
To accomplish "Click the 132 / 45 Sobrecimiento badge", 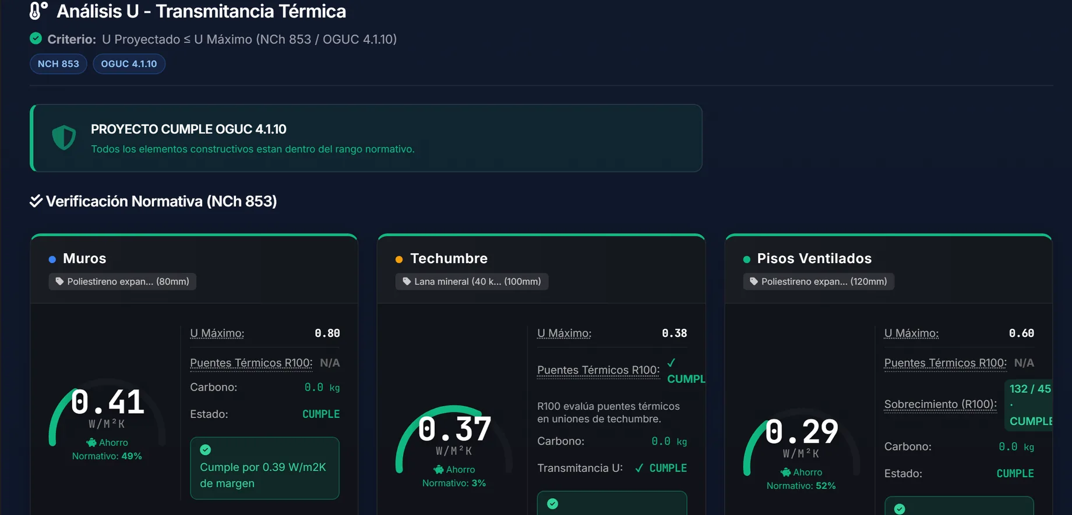I will 1029,405.
